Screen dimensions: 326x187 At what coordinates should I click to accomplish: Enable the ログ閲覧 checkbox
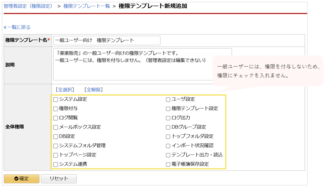56,118
